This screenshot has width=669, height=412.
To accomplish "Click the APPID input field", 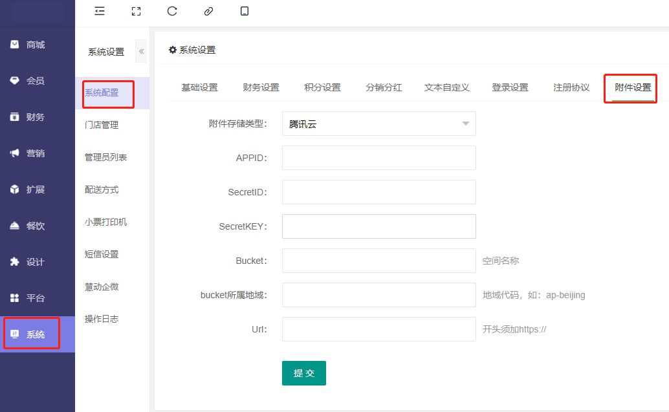I will [x=378, y=158].
